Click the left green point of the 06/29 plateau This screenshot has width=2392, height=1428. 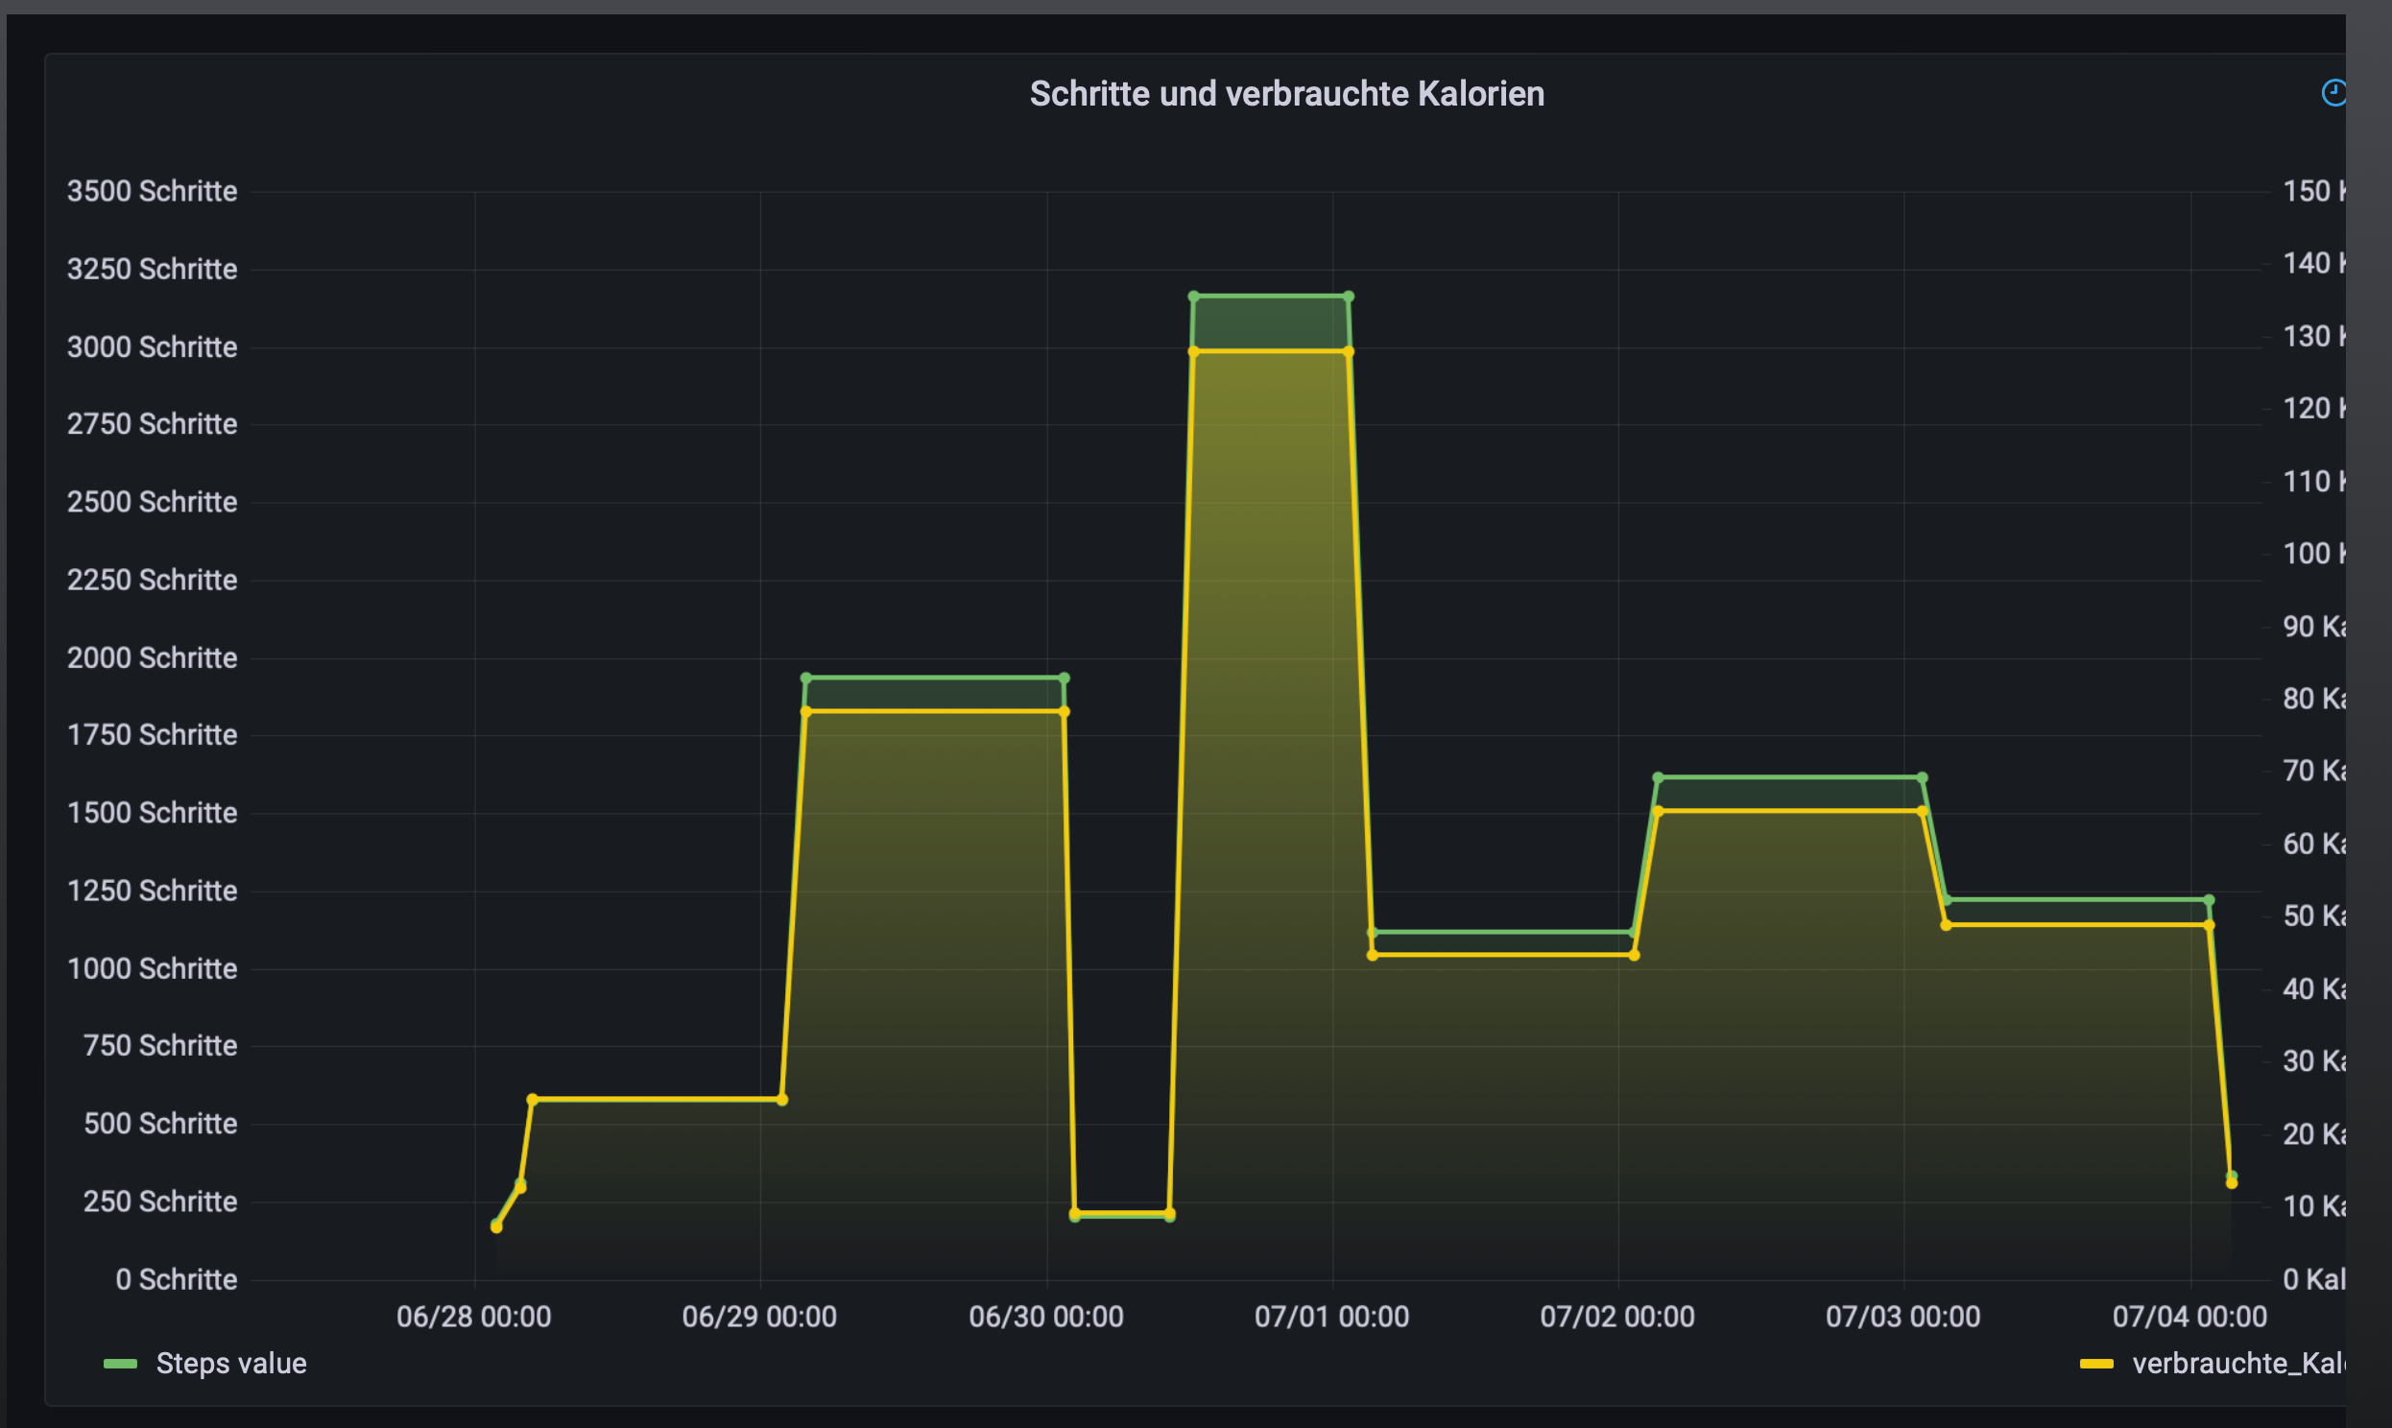806,678
